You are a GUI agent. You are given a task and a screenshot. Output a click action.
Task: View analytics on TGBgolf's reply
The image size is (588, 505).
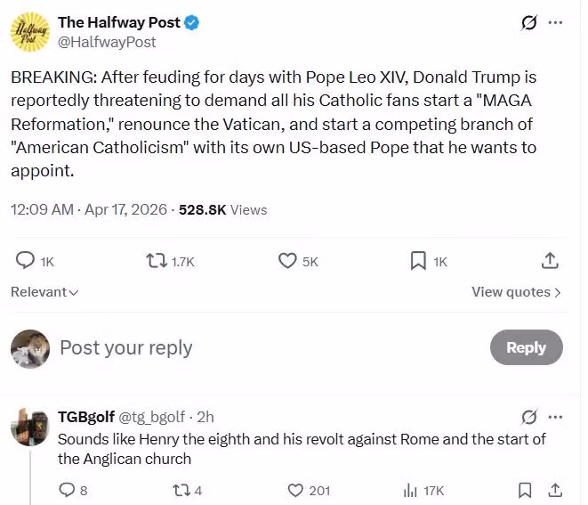(x=411, y=490)
